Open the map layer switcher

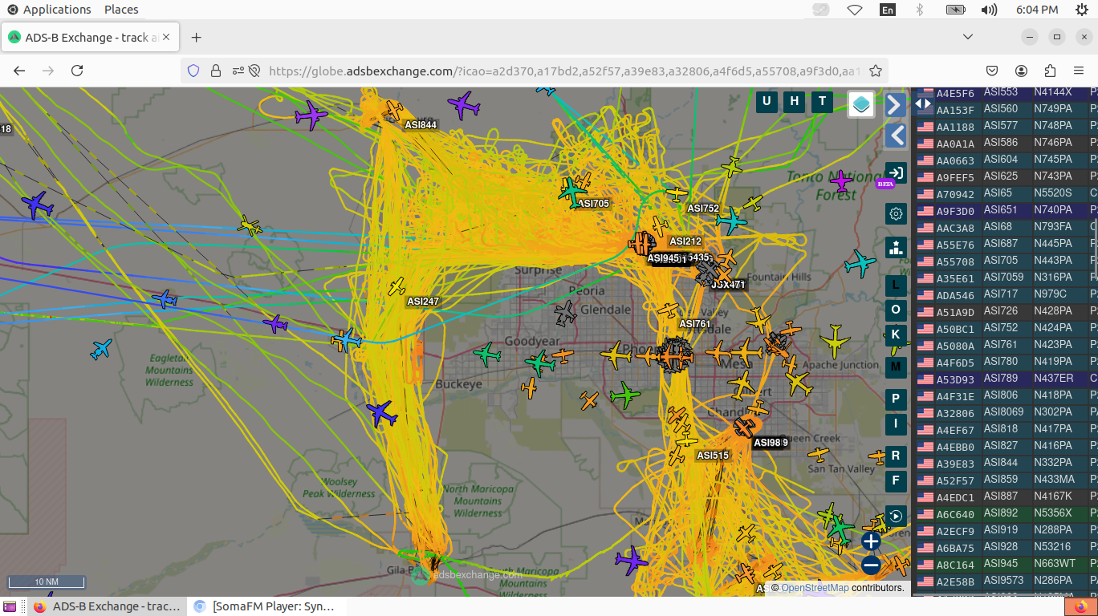(861, 103)
